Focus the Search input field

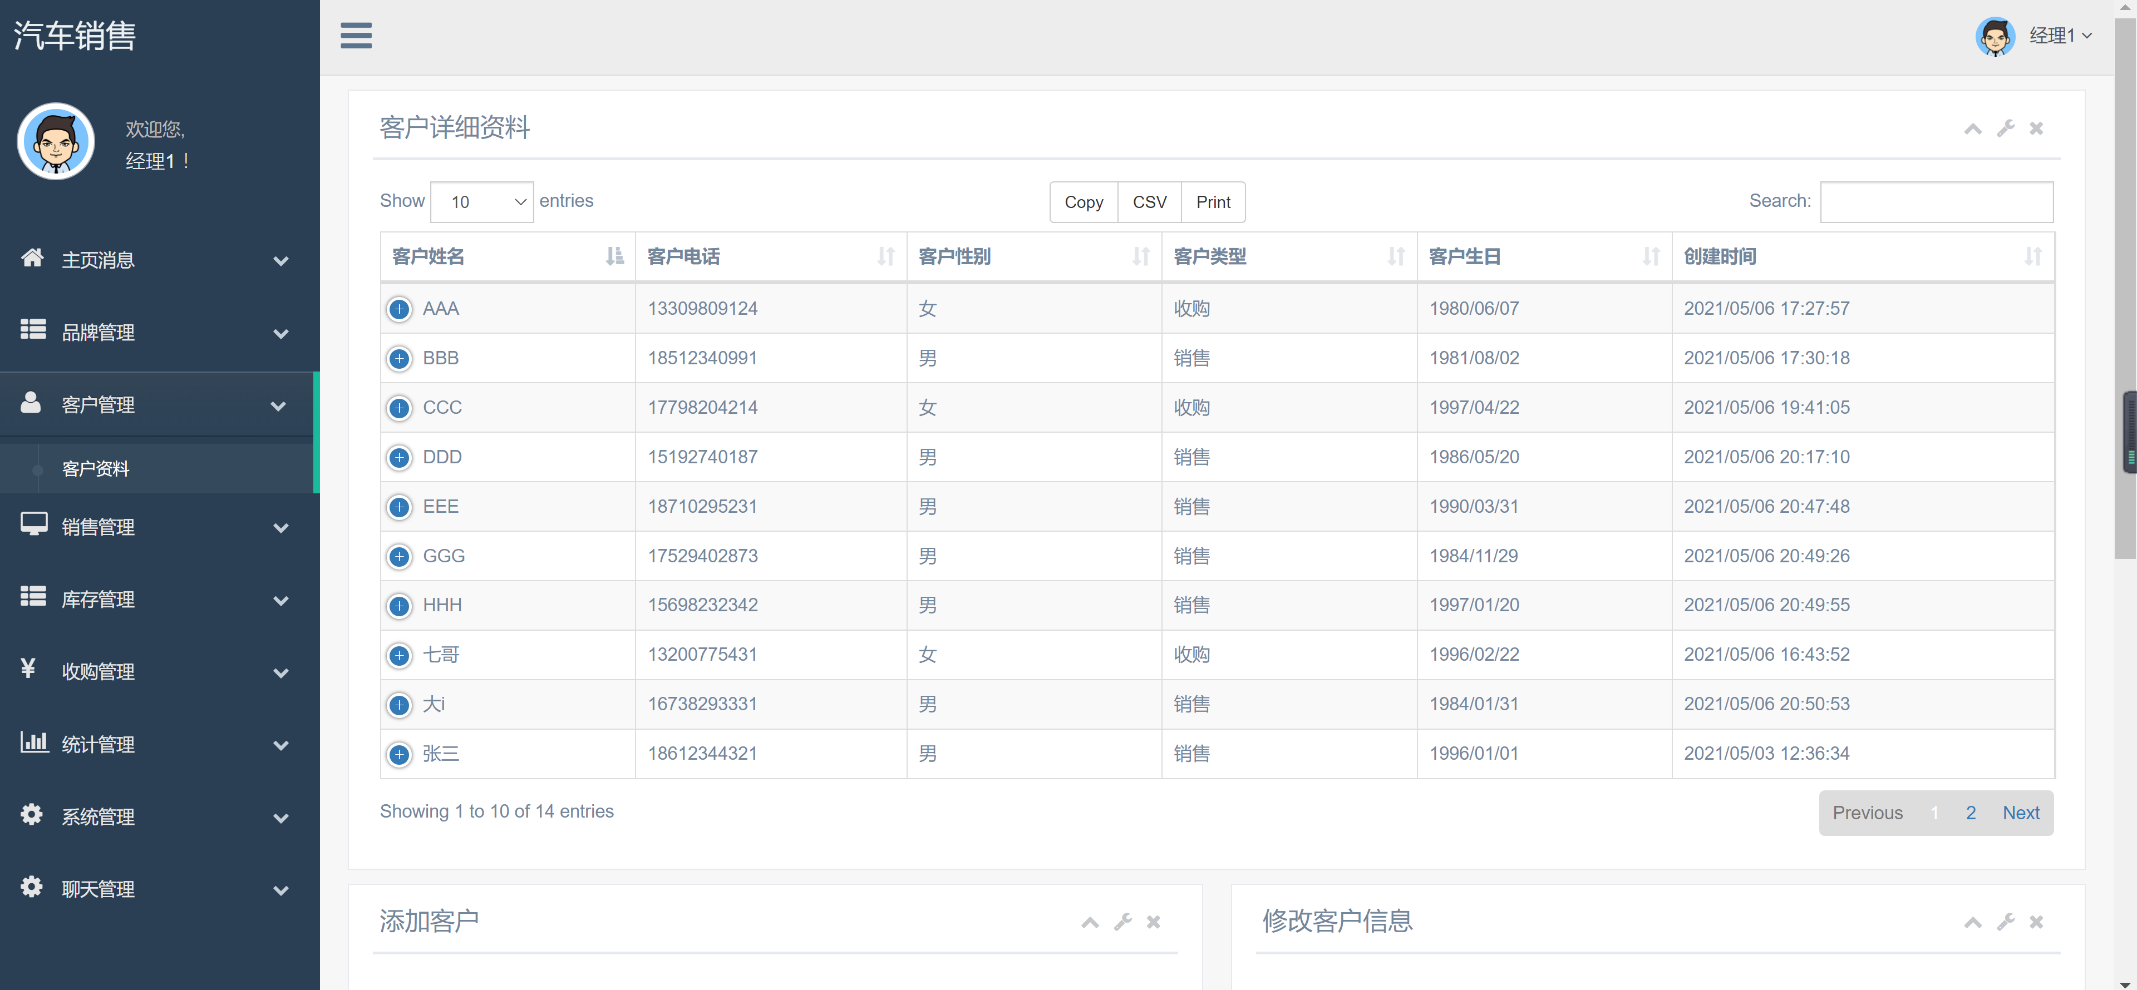pos(1936,202)
